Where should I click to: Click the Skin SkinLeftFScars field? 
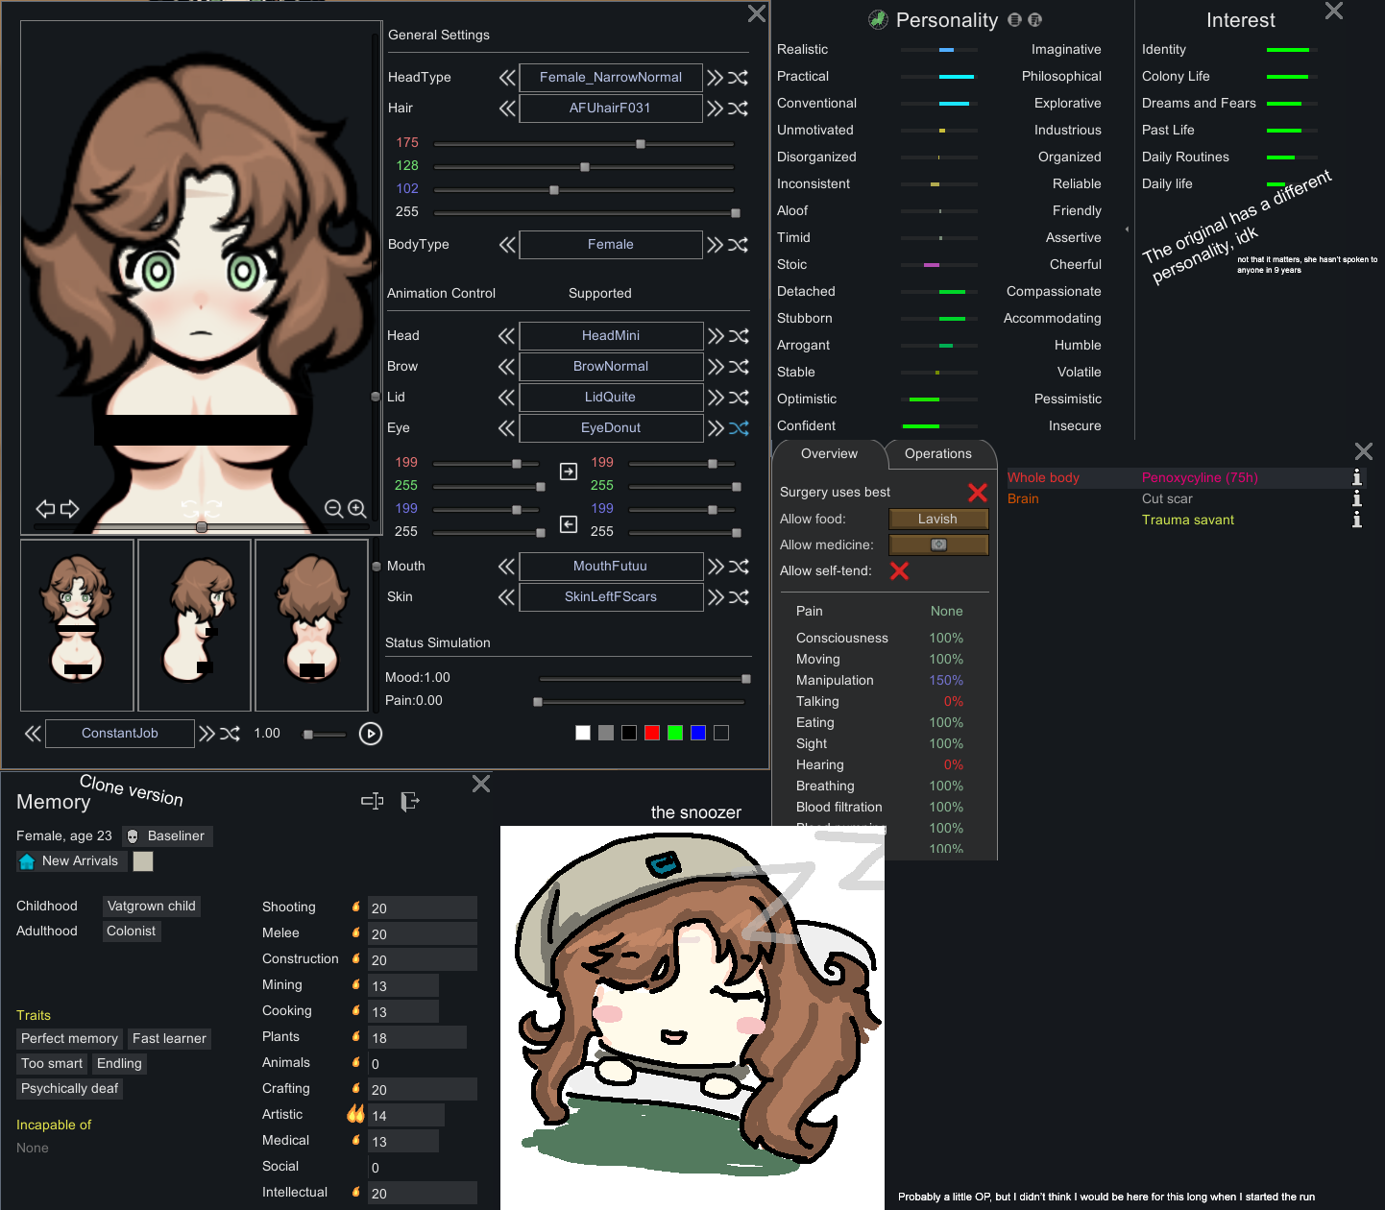click(x=611, y=597)
